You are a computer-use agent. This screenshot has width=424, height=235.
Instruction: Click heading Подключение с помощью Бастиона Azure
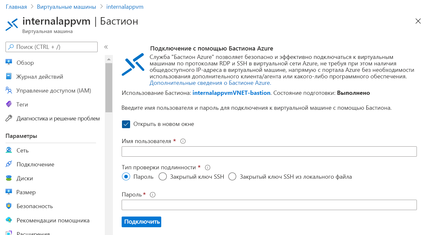click(212, 49)
